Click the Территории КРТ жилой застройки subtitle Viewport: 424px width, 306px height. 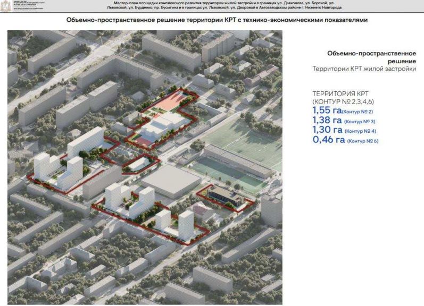364,69
